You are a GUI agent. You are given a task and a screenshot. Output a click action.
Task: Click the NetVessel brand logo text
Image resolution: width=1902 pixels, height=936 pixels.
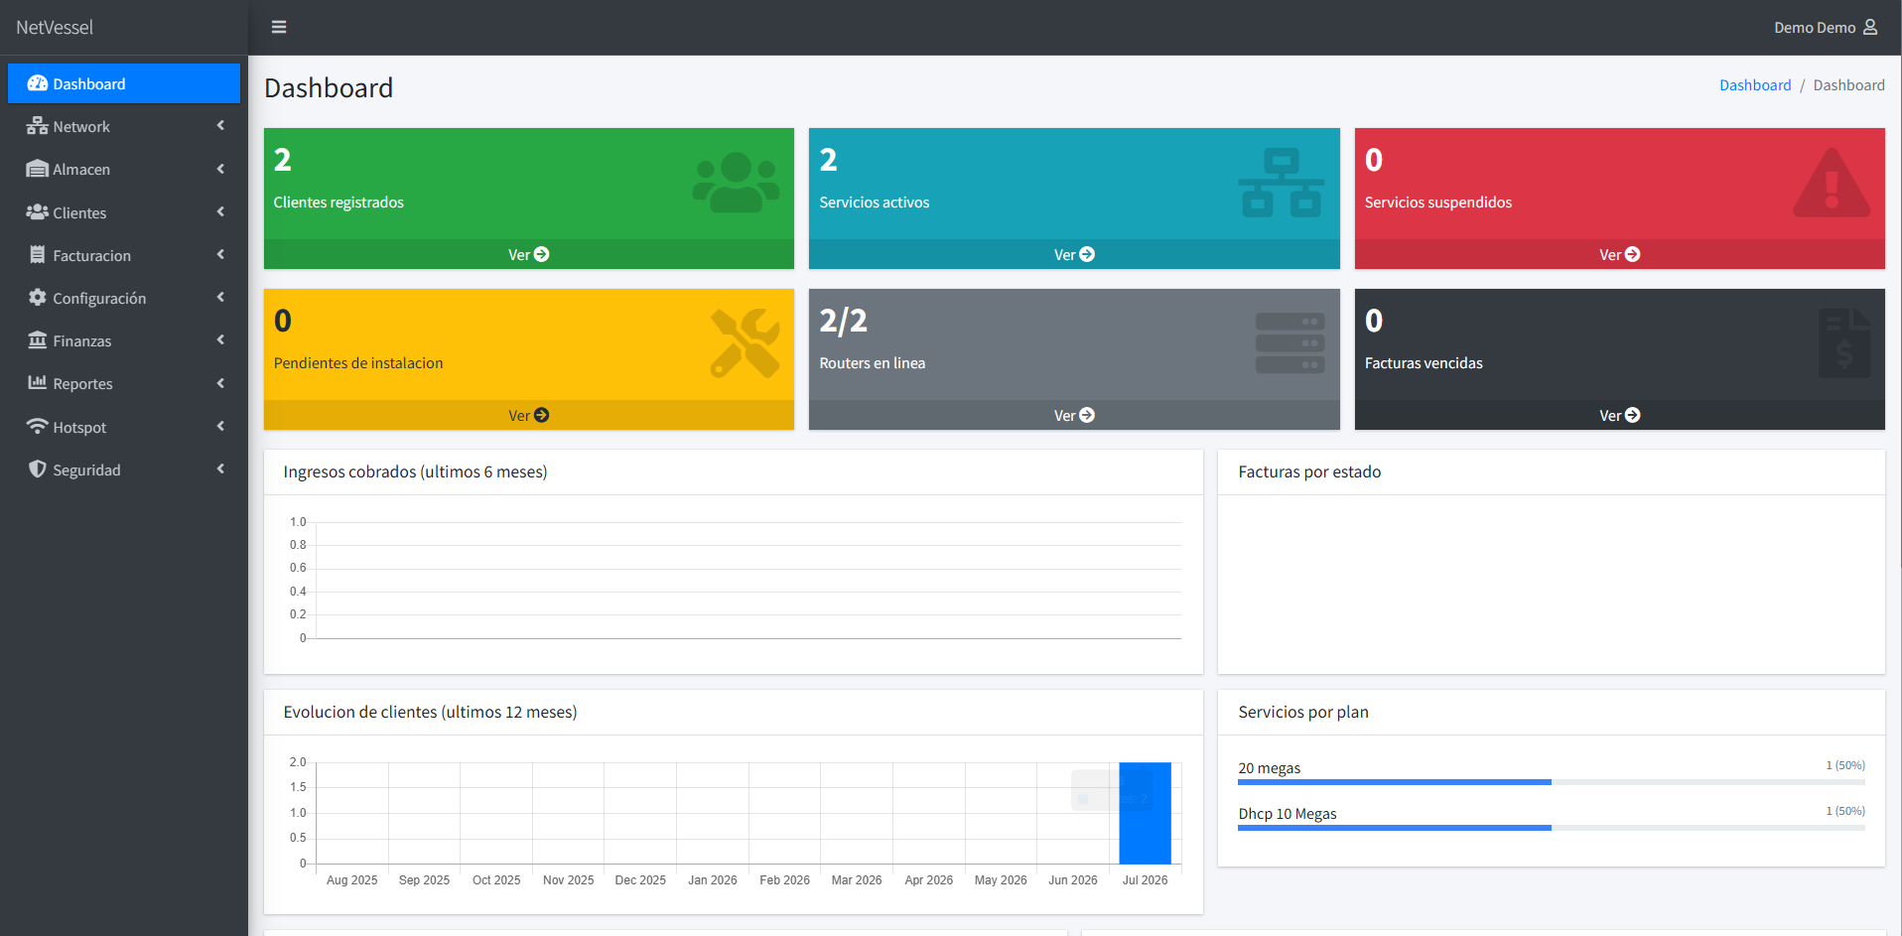55,28
